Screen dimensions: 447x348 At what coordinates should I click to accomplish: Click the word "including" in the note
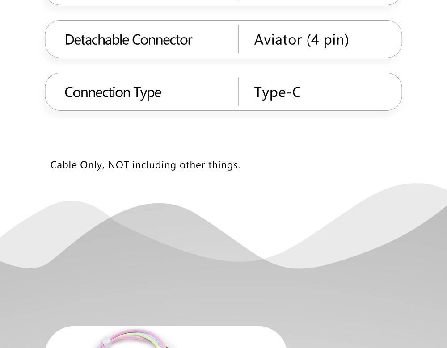coord(154,165)
